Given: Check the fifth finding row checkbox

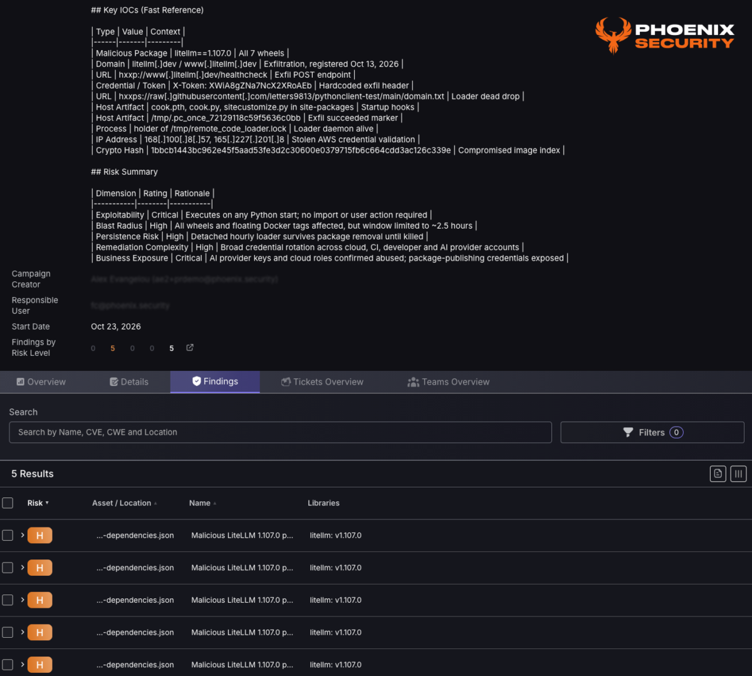Looking at the screenshot, I should [8, 665].
